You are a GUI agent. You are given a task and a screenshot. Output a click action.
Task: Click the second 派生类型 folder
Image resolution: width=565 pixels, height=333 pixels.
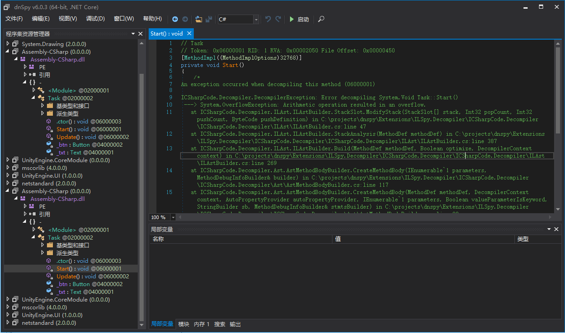[67, 253]
